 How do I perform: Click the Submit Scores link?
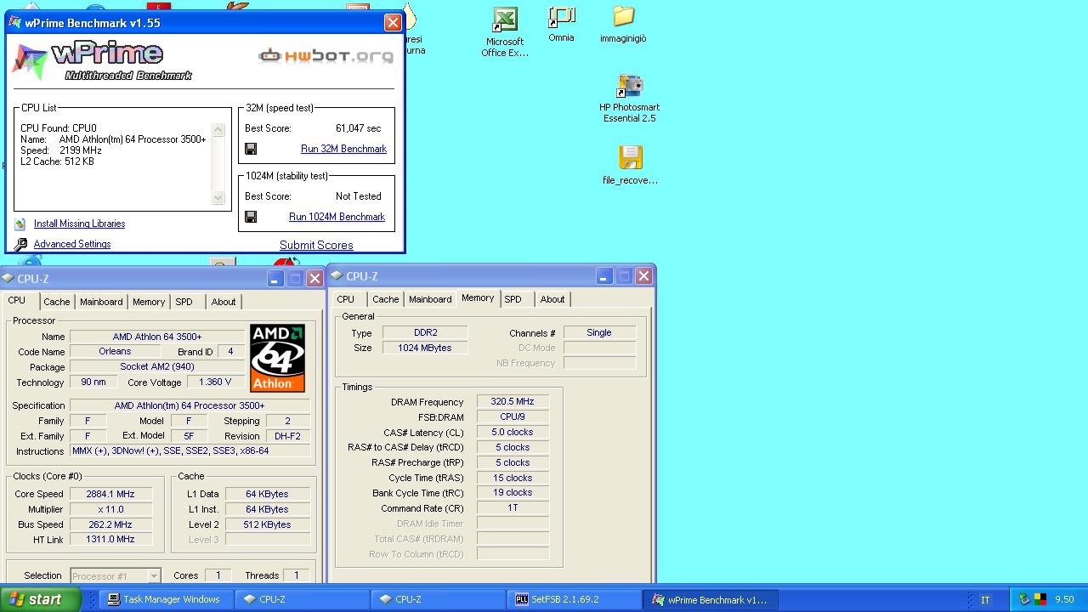[316, 245]
